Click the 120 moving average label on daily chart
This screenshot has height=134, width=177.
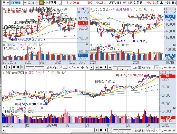click(64, 73)
